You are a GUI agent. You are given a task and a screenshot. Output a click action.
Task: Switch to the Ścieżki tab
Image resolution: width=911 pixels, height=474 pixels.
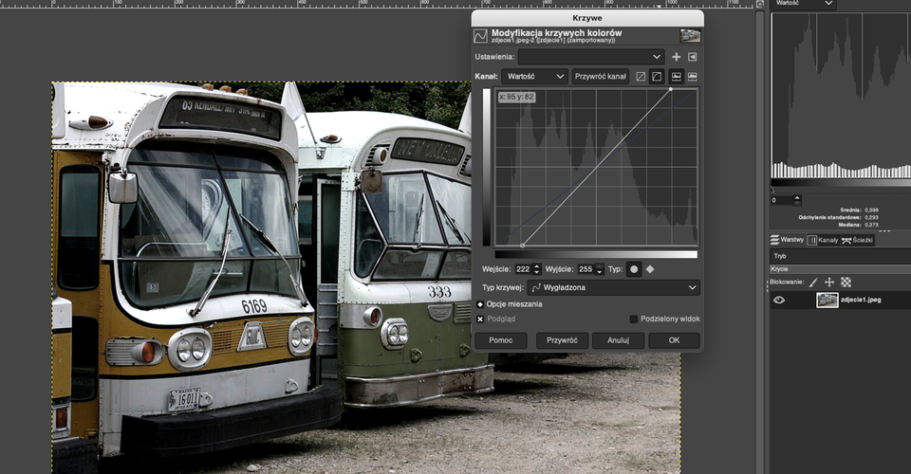coord(857,240)
